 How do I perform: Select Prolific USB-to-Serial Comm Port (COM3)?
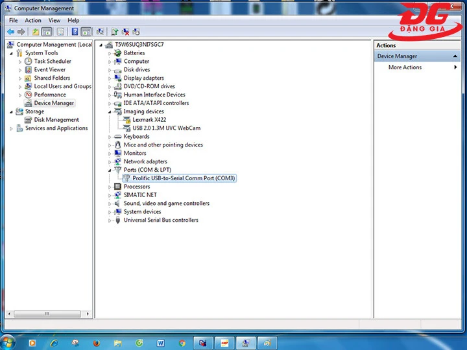point(183,178)
